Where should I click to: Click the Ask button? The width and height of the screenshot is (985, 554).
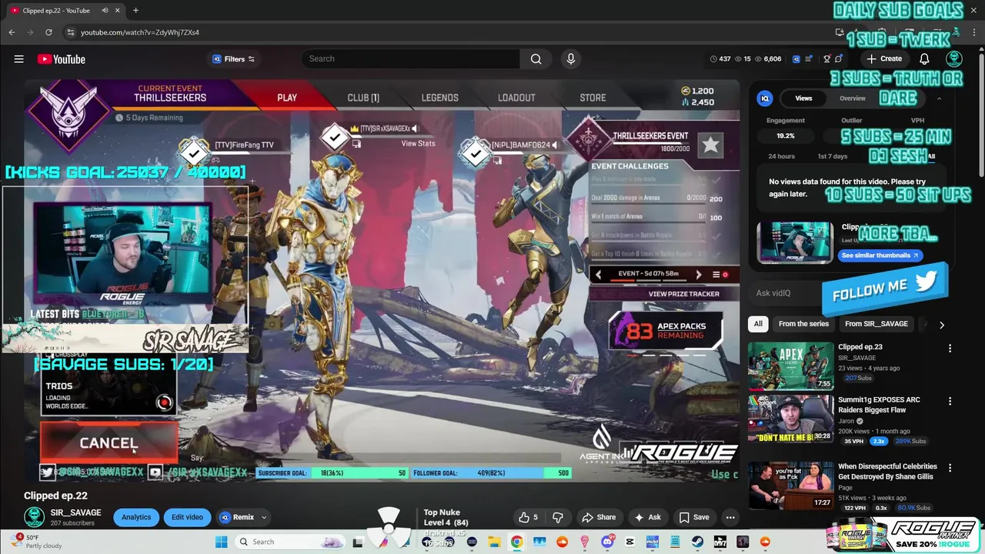647,517
